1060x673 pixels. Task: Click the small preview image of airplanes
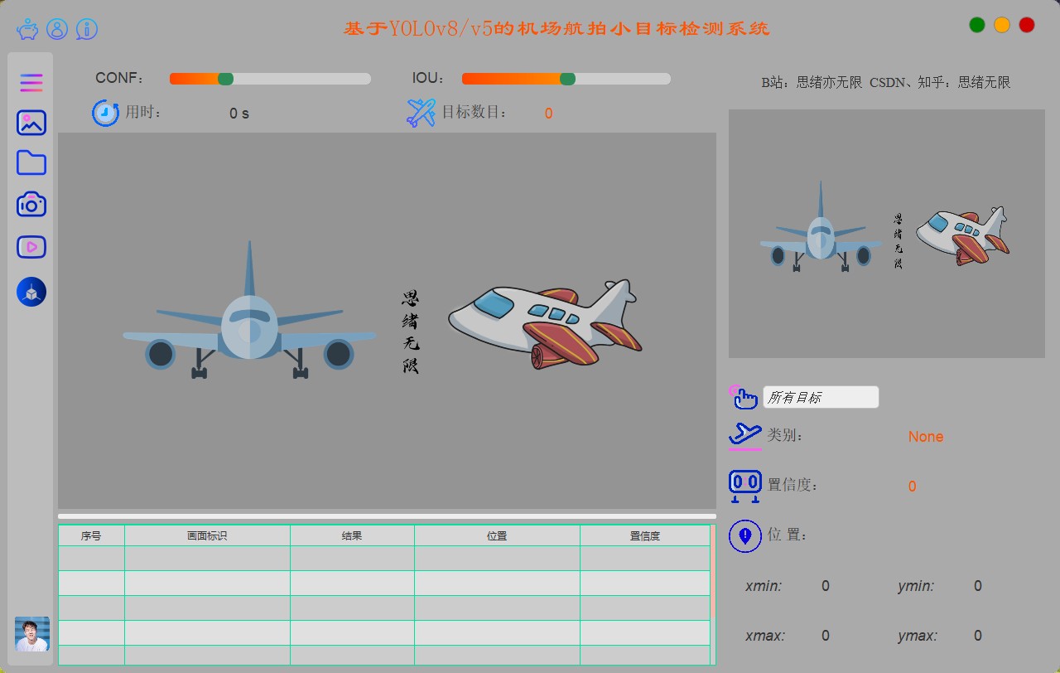(x=887, y=234)
